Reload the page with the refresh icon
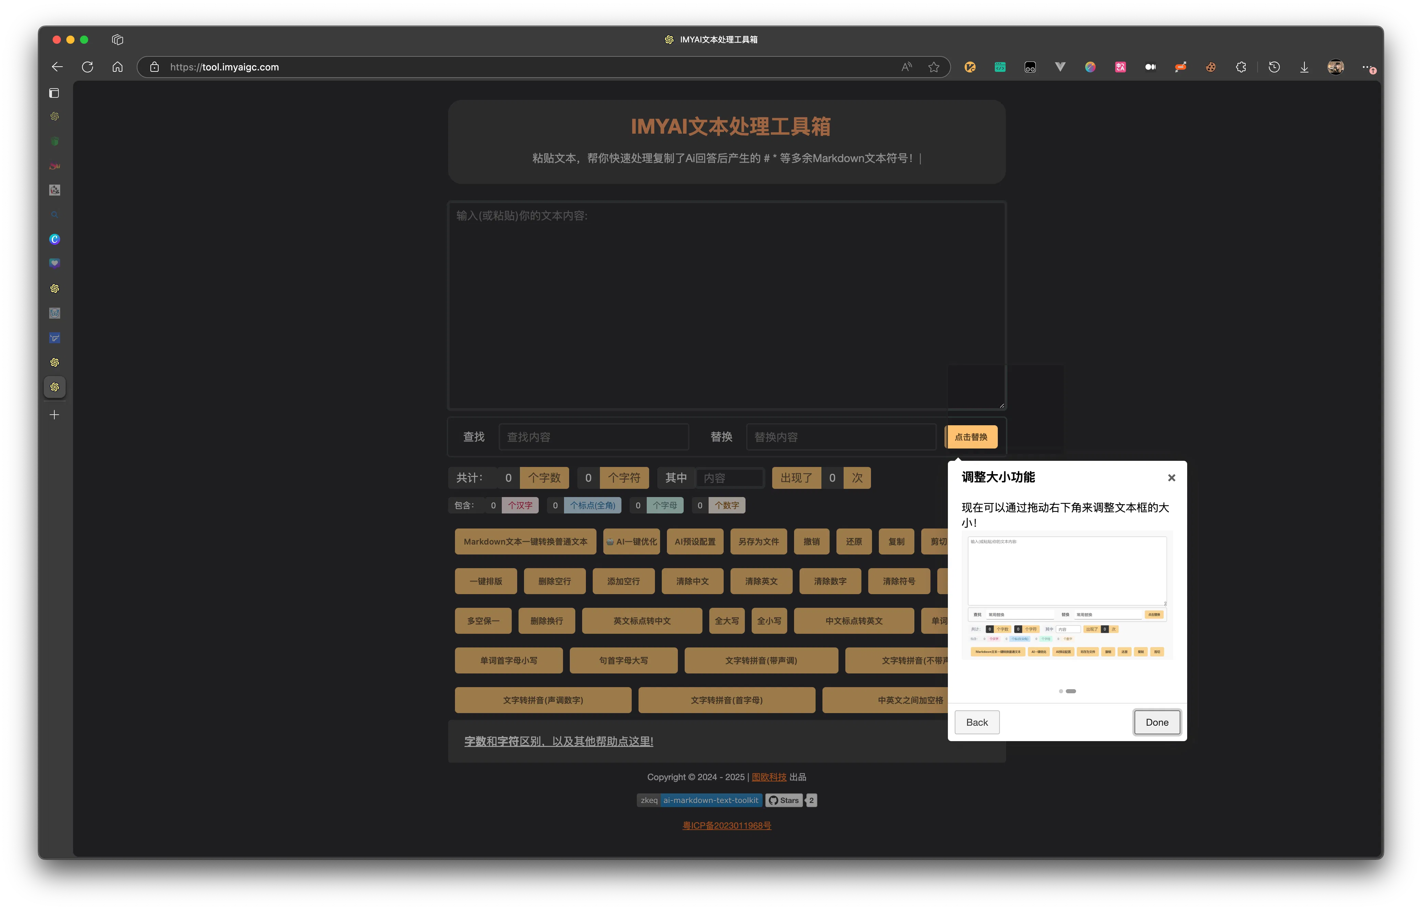 [x=88, y=67]
